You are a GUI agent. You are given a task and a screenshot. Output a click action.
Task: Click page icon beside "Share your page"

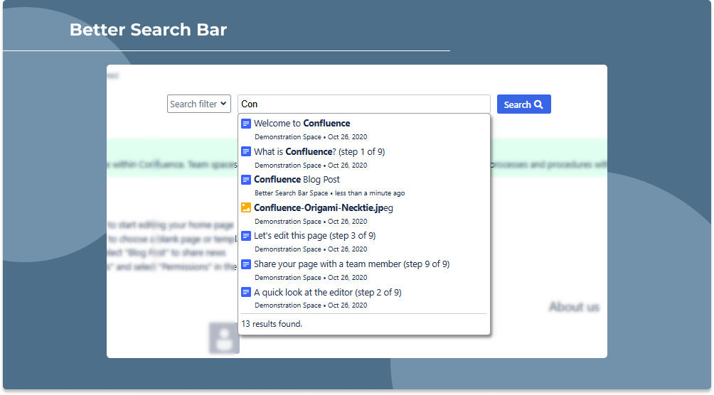tap(246, 264)
